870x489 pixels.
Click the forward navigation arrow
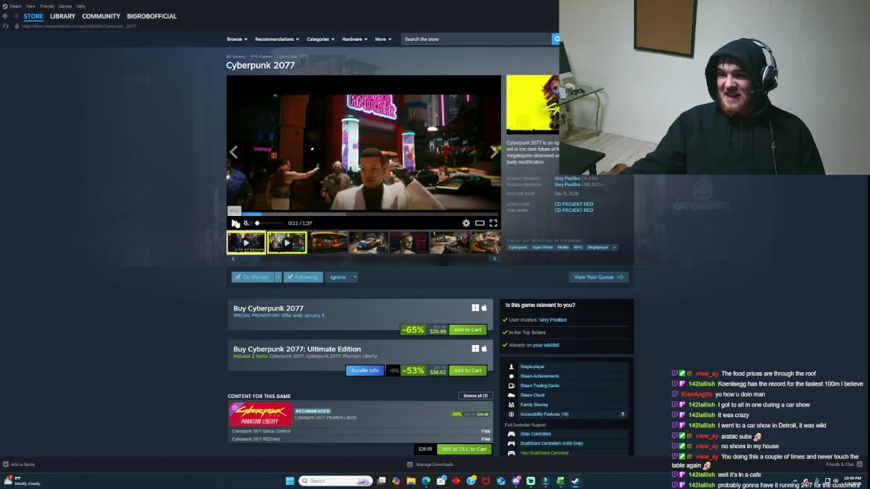[16, 16]
